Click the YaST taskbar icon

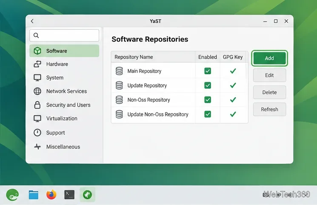click(x=87, y=195)
